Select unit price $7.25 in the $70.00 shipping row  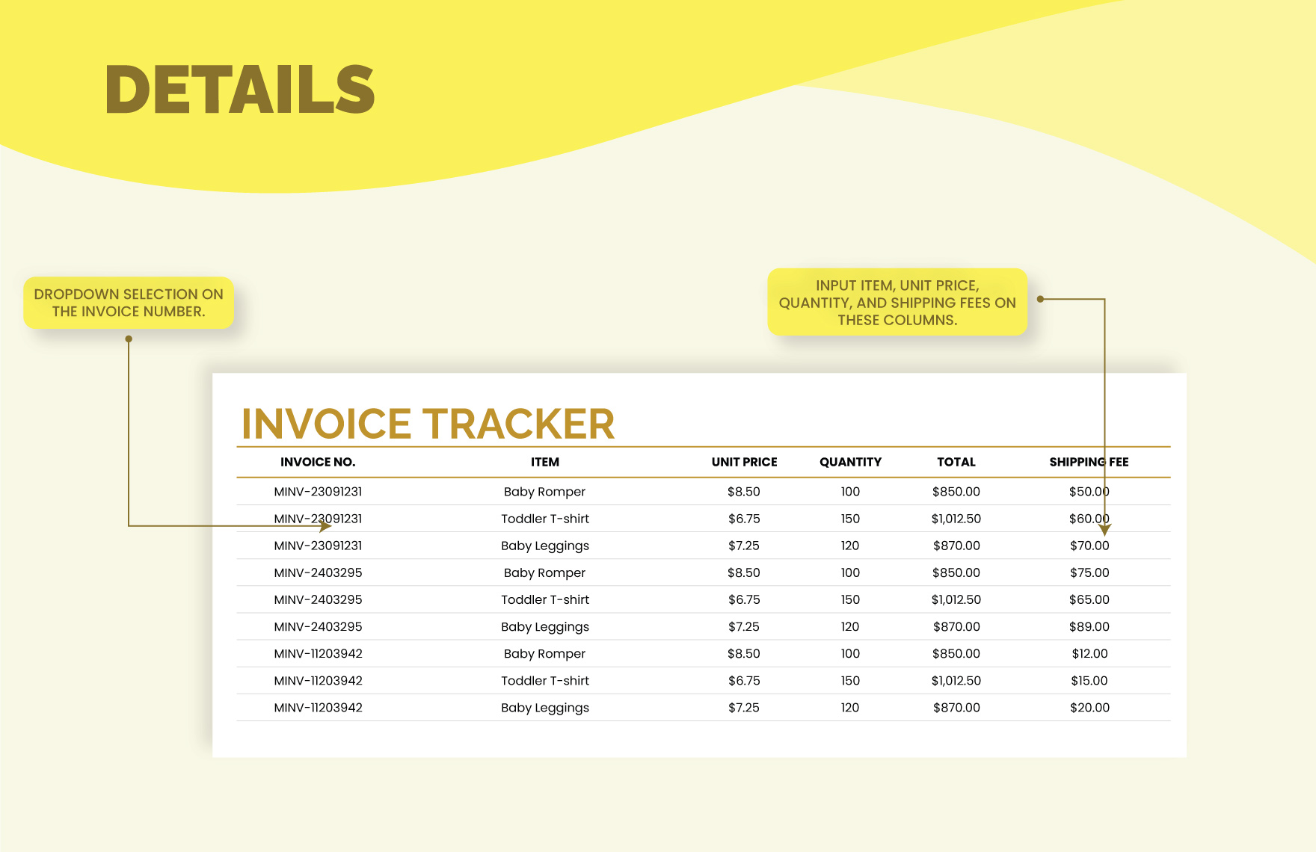744,546
